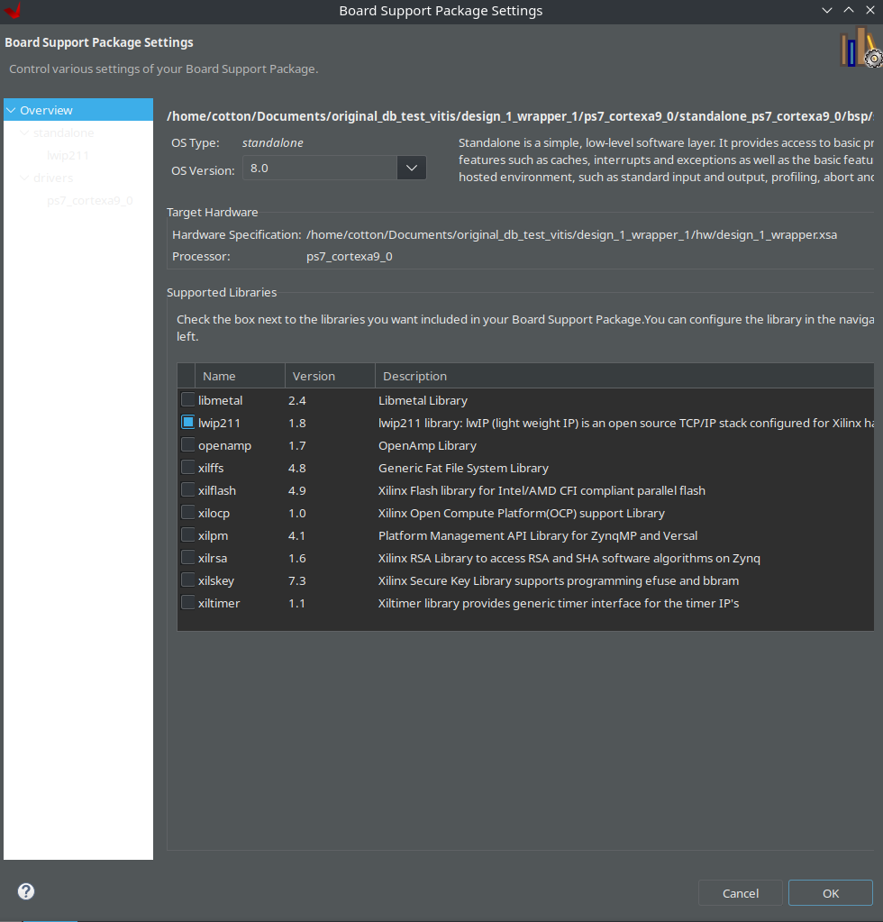Click version 7.3 in the xilskey row
Screen dimensions: 883x922
pos(296,581)
